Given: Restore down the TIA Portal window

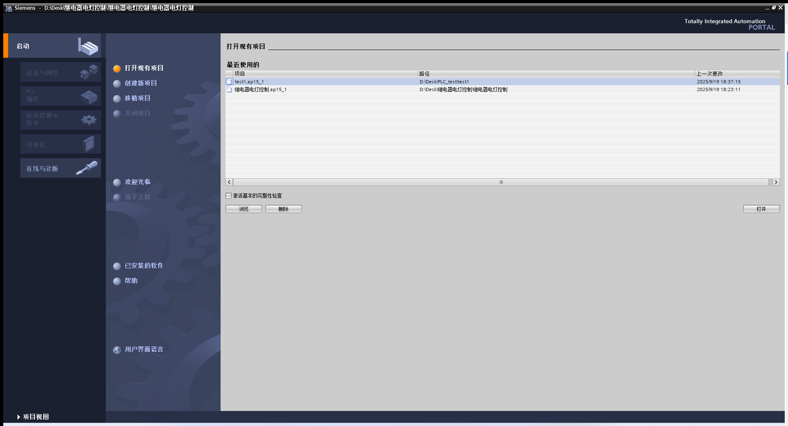Looking at the screenshot, I should point(774,8).
